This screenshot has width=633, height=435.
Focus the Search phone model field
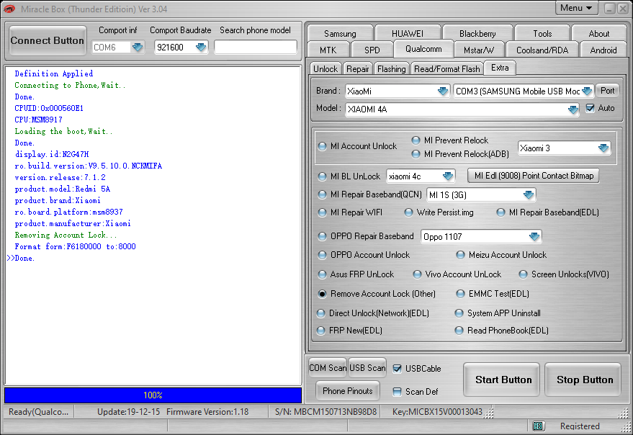255,48
